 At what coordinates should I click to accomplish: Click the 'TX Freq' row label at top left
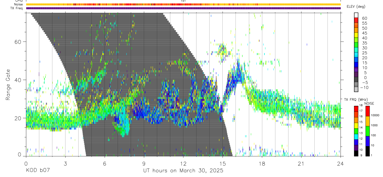[x=17, y=8]
